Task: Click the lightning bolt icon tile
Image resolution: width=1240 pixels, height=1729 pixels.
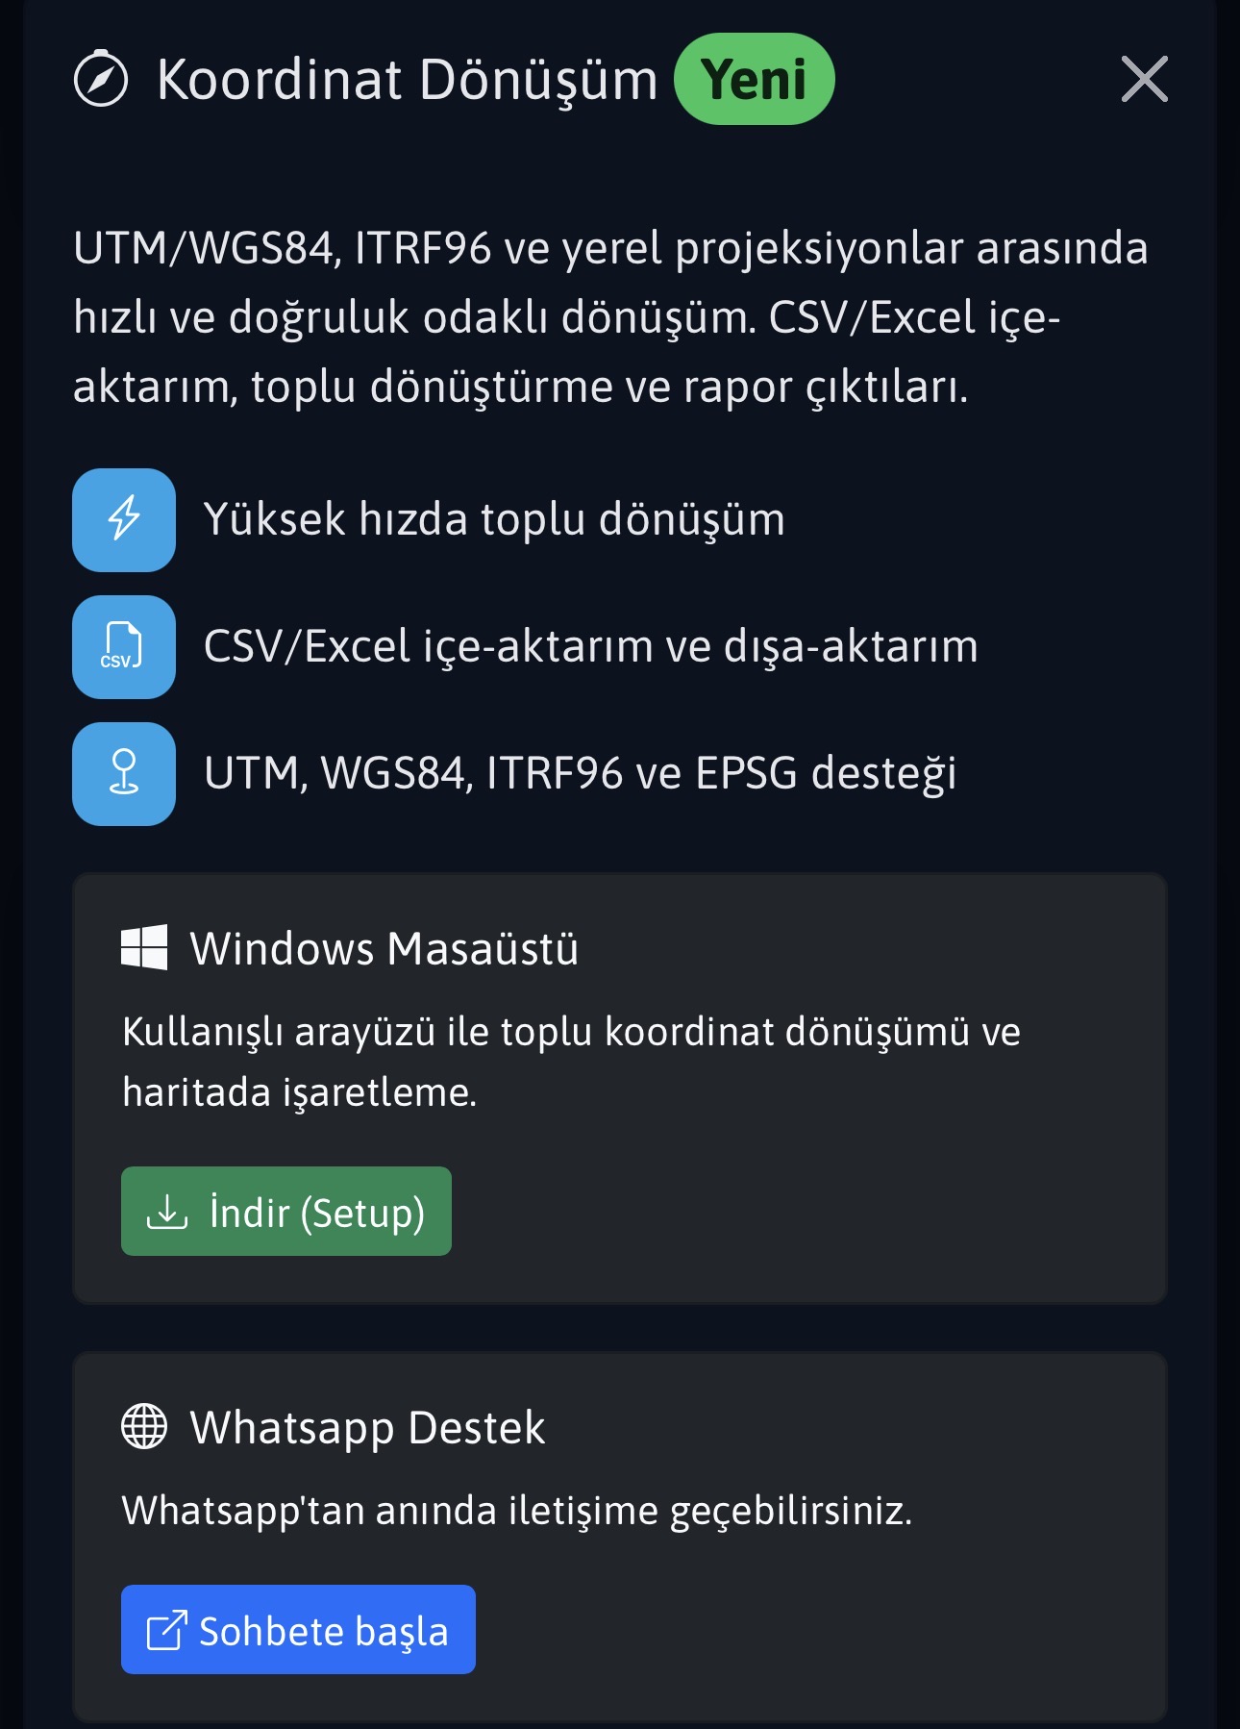Action: click(124, 520)
